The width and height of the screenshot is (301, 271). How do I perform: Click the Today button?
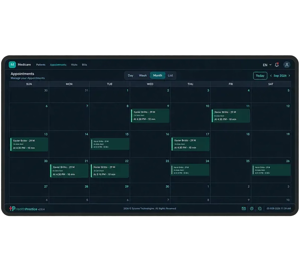[260, 76]
